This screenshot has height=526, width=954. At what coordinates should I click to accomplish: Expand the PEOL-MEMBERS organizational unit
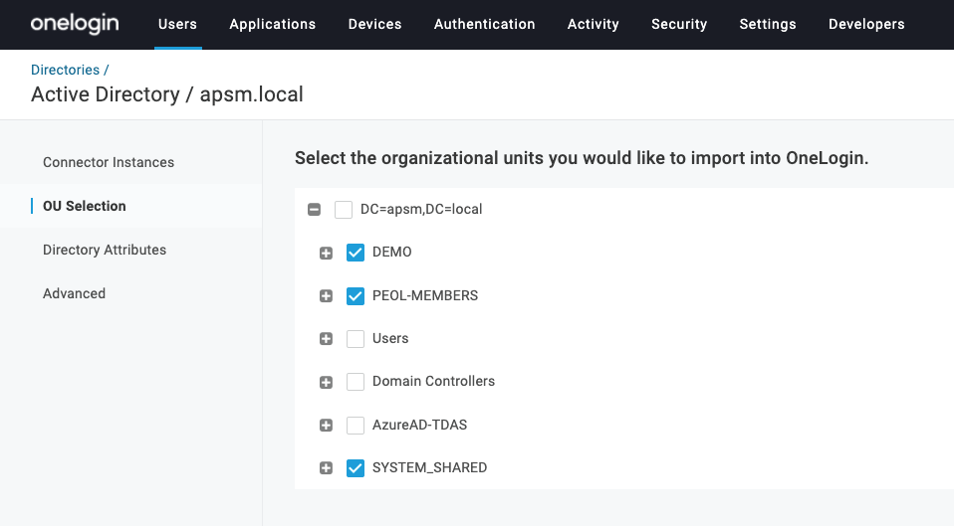click(x=326, y=295)
